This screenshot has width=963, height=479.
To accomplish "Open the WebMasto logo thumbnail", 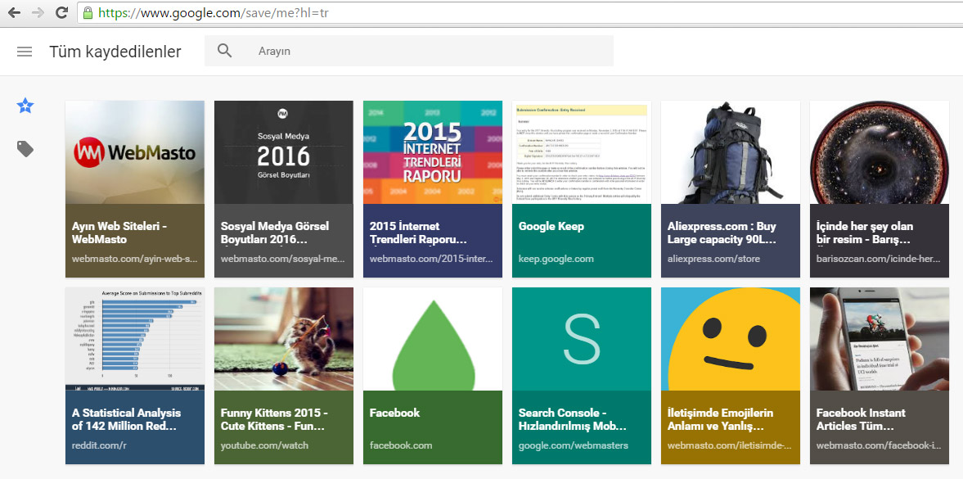I will pyautogui.click(x=135, y=152).
